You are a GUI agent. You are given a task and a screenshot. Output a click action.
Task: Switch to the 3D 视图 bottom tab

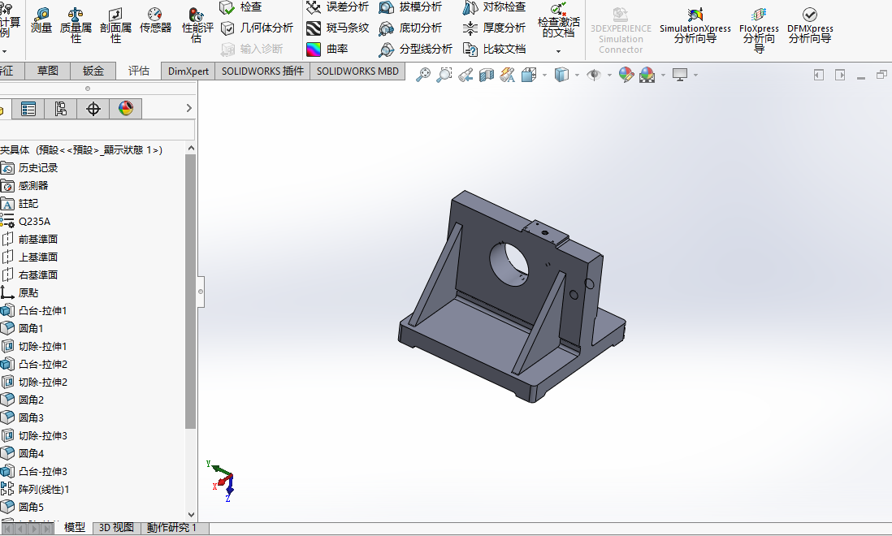pos(116,528)
